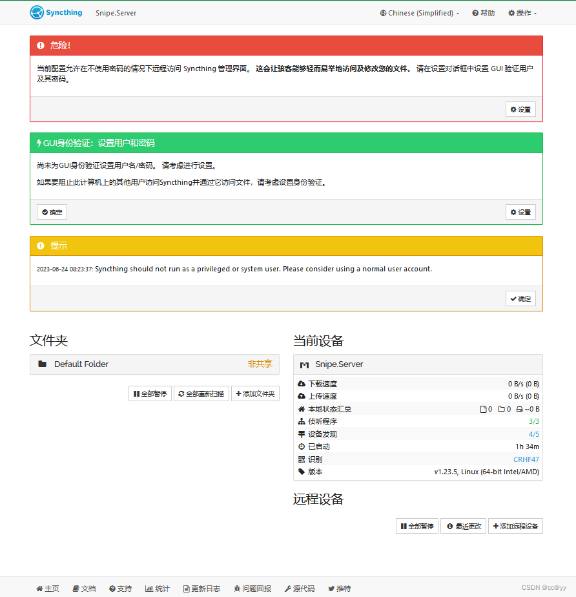Viewport: 576px width, 597px height.
Task: Click 全部暂停 button under folders
Action: pos(150,393)
